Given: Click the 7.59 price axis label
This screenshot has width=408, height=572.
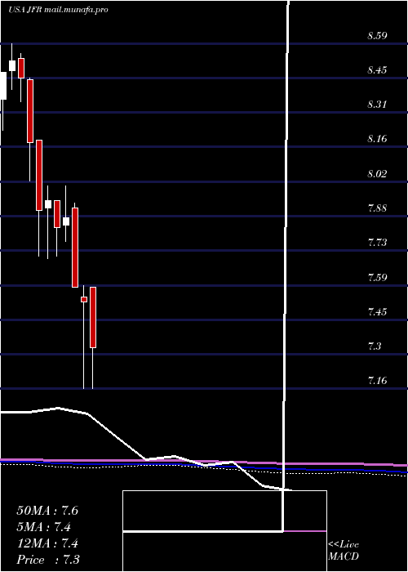Looking at the screenshot, I should (377, 277).
